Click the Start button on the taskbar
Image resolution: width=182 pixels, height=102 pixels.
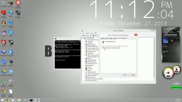click(x=2, y=100)
